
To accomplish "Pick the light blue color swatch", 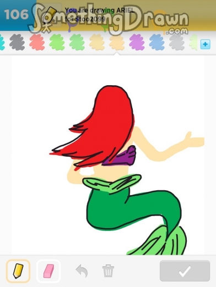I will tap(156, 42).
